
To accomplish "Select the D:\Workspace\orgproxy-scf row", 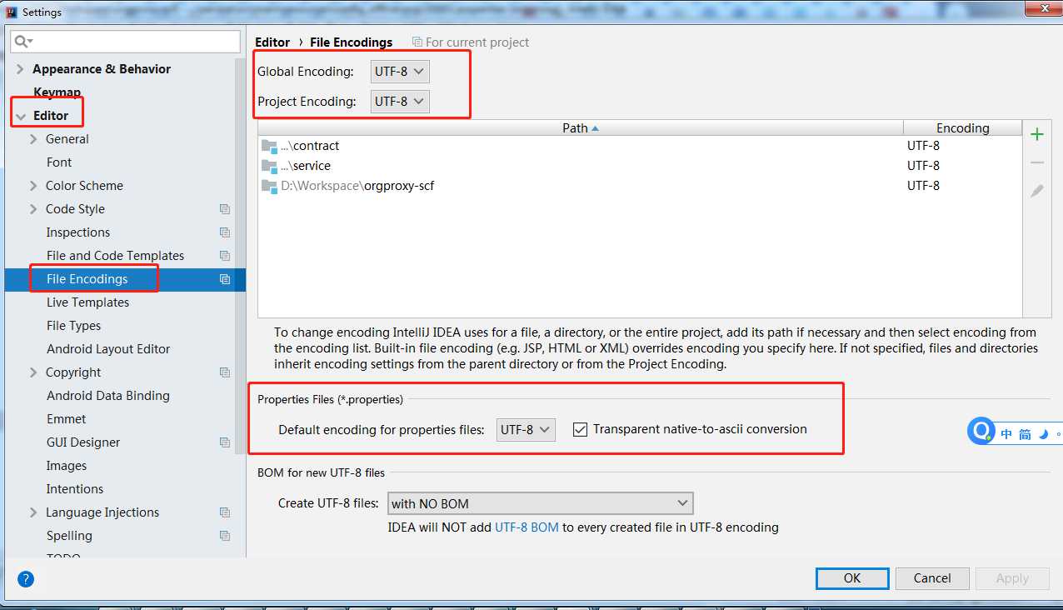I will tap(640, 186).
